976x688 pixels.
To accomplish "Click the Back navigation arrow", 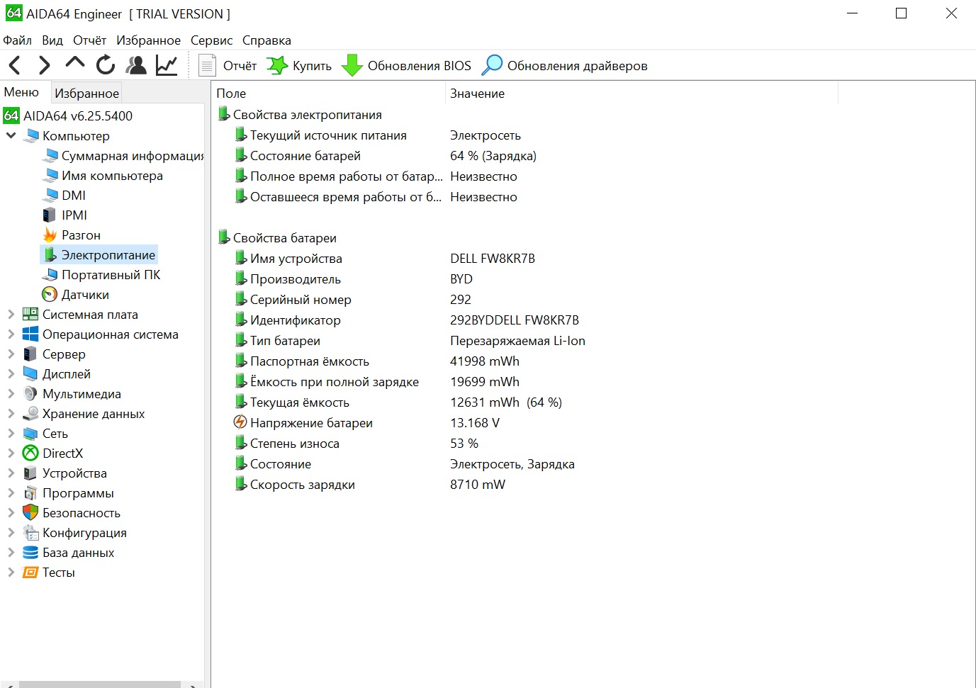I will 14,66.
